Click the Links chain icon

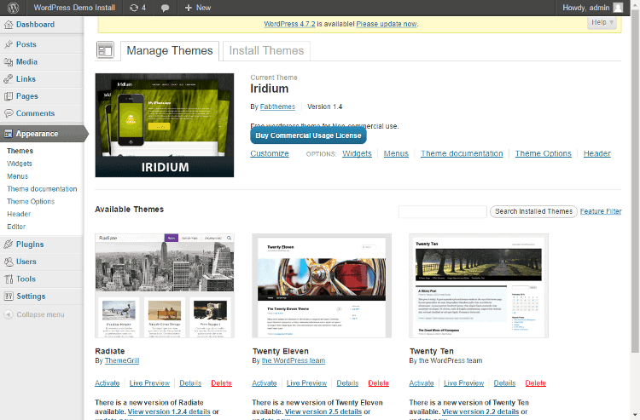click(x=9, y=79)
